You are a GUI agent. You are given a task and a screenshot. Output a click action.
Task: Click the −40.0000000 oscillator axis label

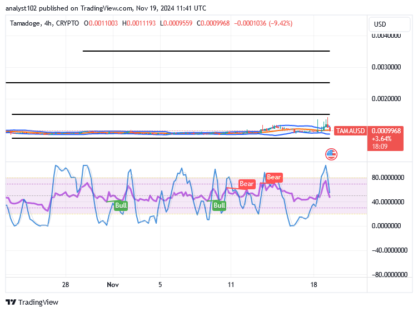coord(390,250)
